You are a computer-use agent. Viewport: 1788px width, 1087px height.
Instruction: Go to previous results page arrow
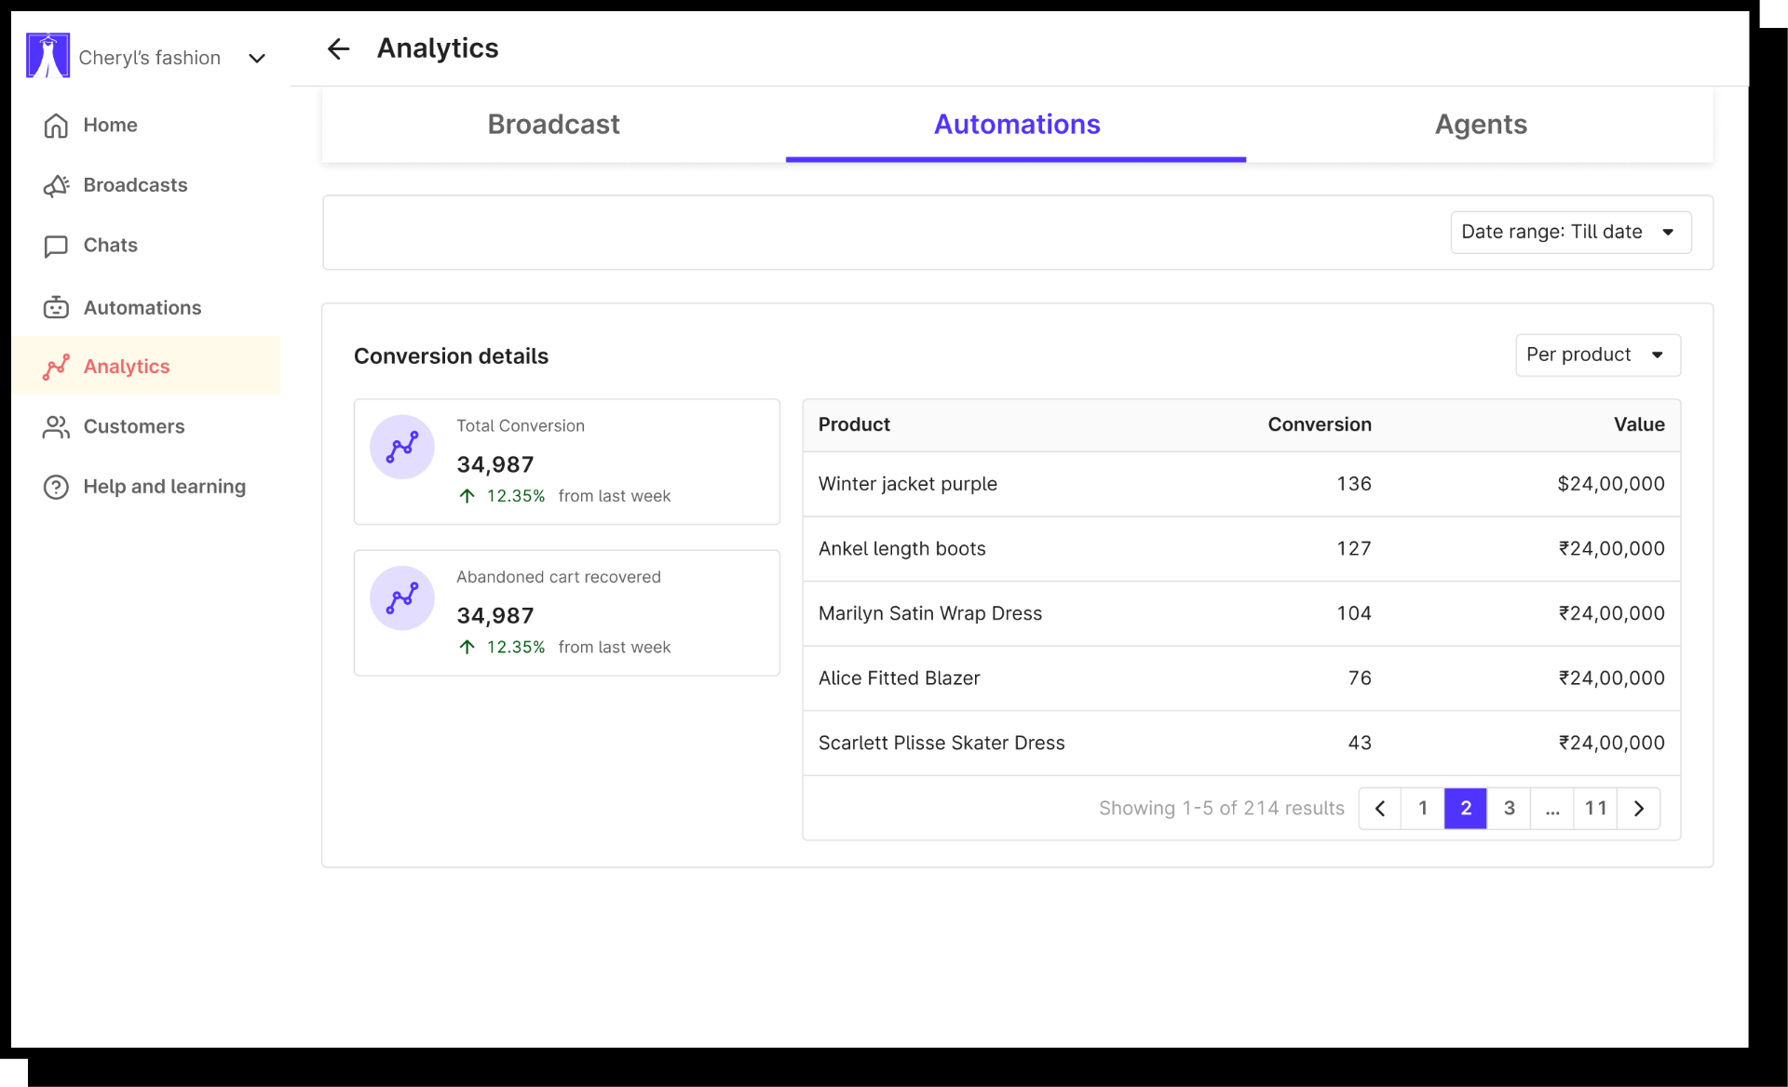1380,808
